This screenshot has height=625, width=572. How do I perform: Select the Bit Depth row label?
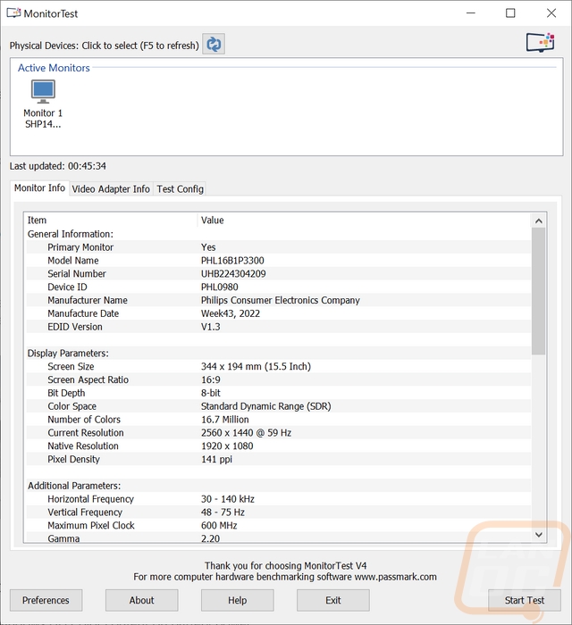coord(66,393)
